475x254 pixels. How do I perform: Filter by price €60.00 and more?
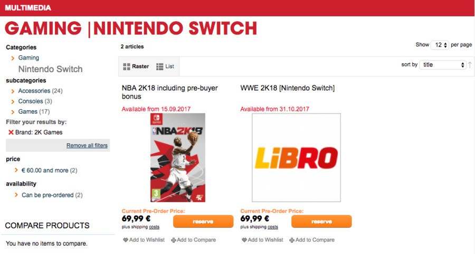tap(45, 170)
